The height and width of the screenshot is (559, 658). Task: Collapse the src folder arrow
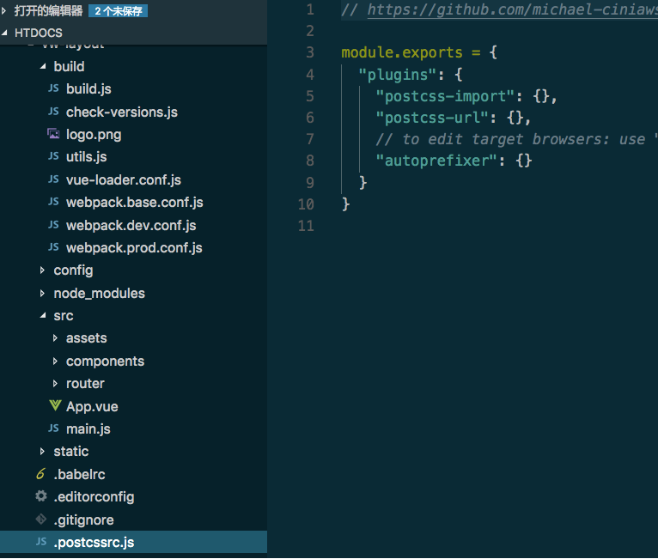43,315
